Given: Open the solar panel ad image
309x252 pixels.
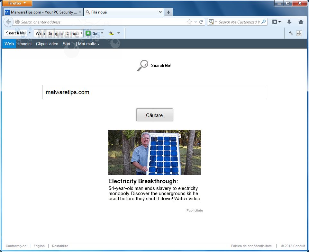Looking at the screenshot, I should point(154,152).
